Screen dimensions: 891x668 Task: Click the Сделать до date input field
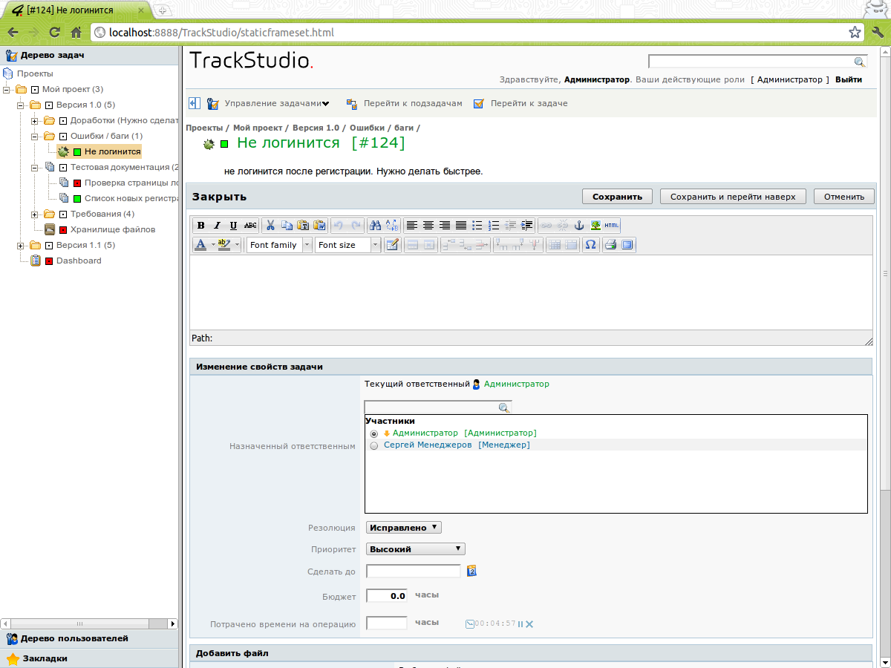[414, 571]
